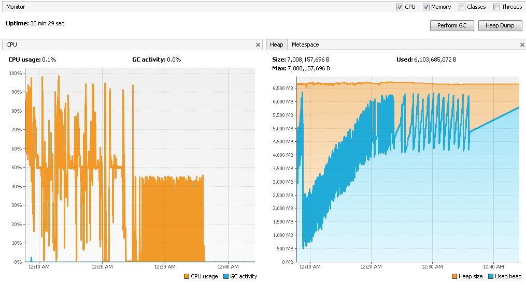Select the Heap tab

click(x=276, y=45)
